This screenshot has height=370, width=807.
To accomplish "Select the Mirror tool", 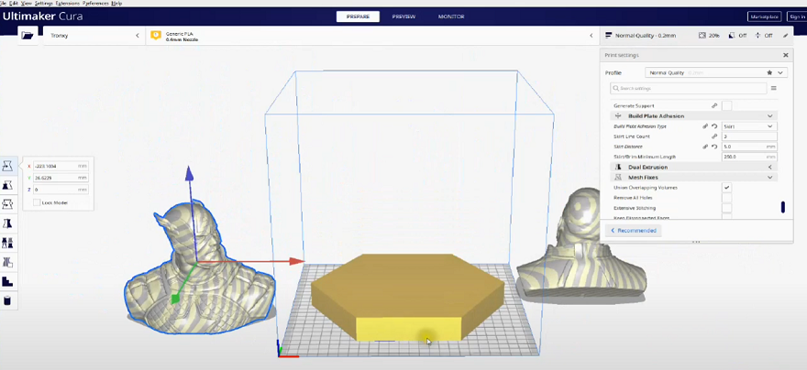I will pyautogui.click(x=8, y=223).
